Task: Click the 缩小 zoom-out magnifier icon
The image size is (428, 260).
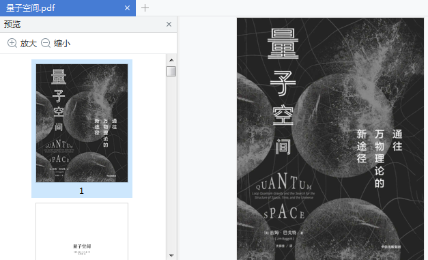Action: (x=46, y=43)
